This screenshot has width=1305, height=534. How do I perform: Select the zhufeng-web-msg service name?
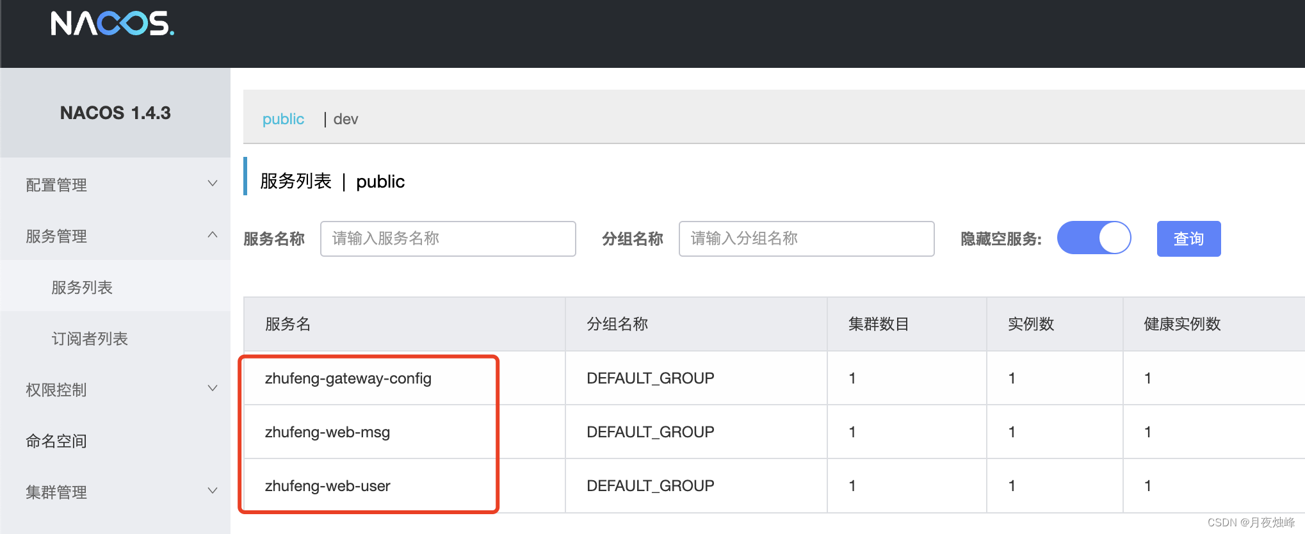[x=327, y=432]
